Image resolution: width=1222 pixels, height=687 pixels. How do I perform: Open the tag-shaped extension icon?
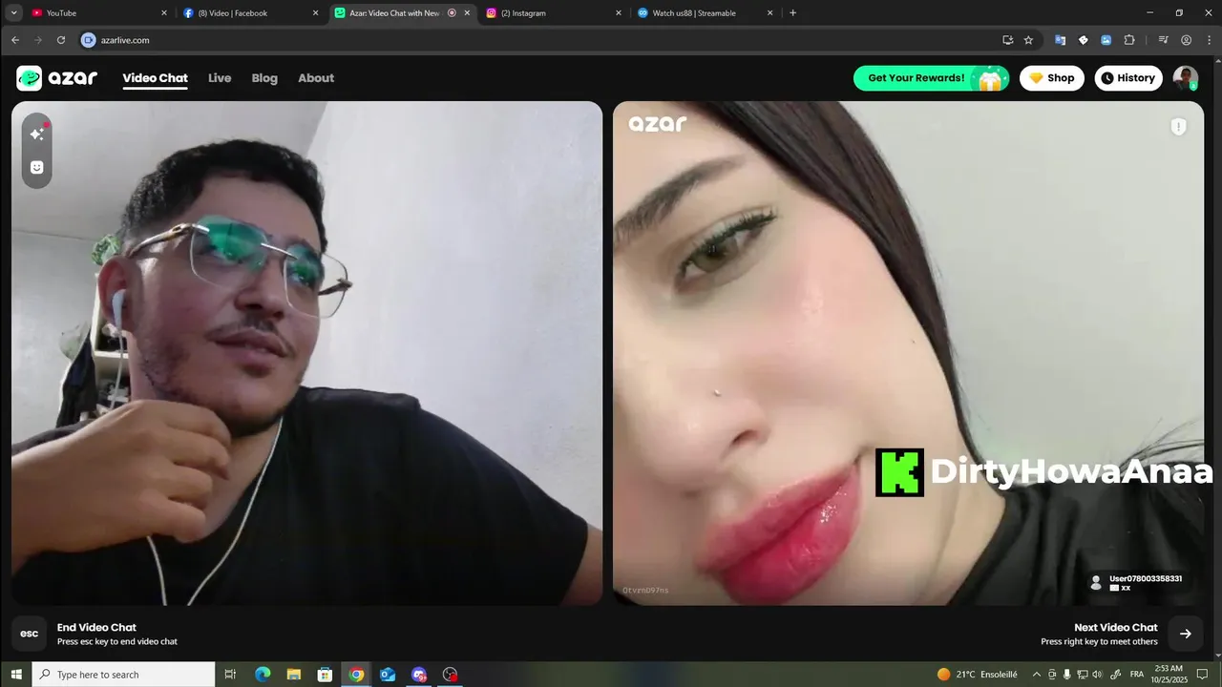click(1083, 40)
